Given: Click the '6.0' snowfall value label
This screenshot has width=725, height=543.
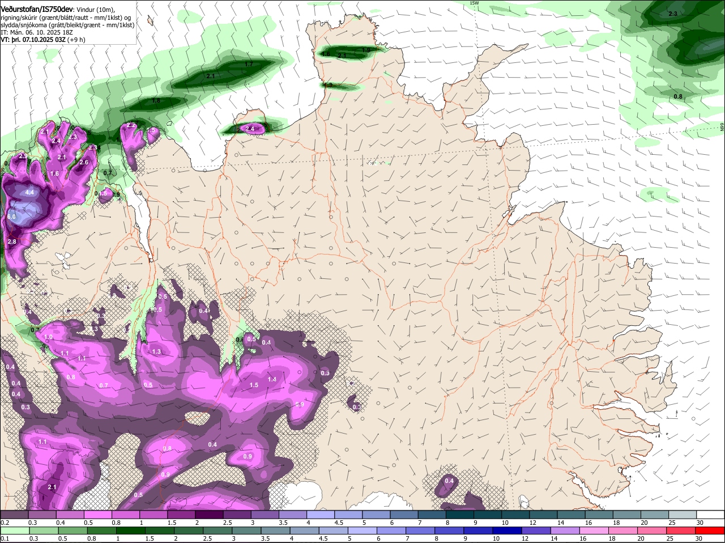Looking at the screenshot, I should (x=12, y=217).
